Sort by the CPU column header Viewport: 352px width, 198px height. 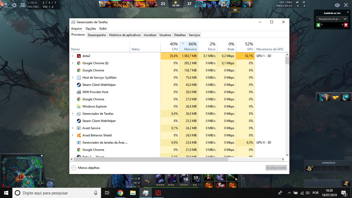coord(170,46)
